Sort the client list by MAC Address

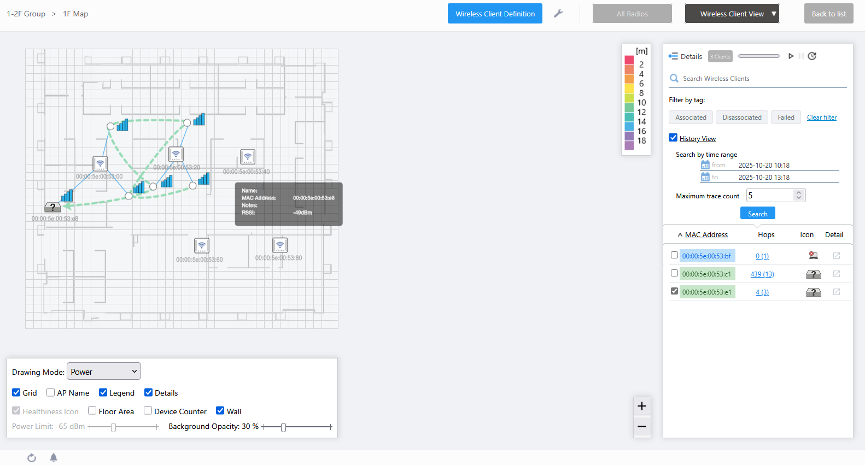[706, 234]
